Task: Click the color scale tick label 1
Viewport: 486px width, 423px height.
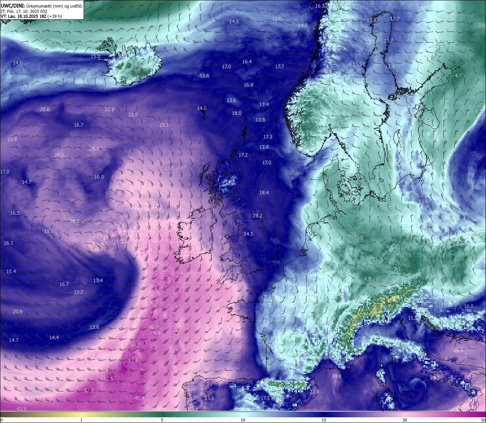Action: pyautogui.click(x=81, y=420)
